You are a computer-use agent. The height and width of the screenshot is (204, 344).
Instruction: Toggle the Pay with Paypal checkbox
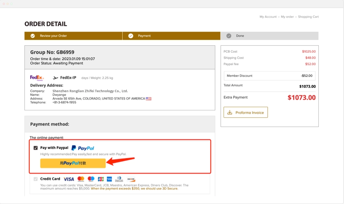tap(36, 148)
